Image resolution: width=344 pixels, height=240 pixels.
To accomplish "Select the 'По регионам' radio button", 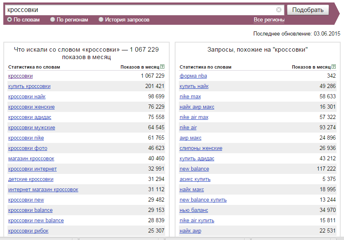I will (53, 19).
